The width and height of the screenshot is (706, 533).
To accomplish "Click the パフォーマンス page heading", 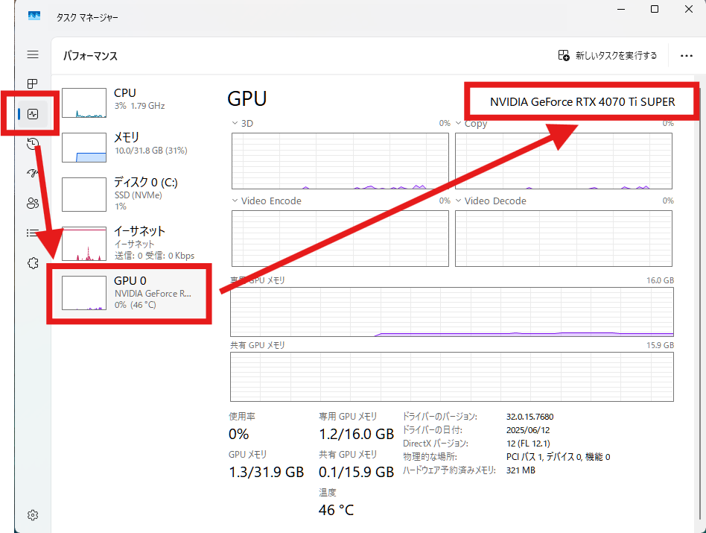I will click(x=90, y=56).
